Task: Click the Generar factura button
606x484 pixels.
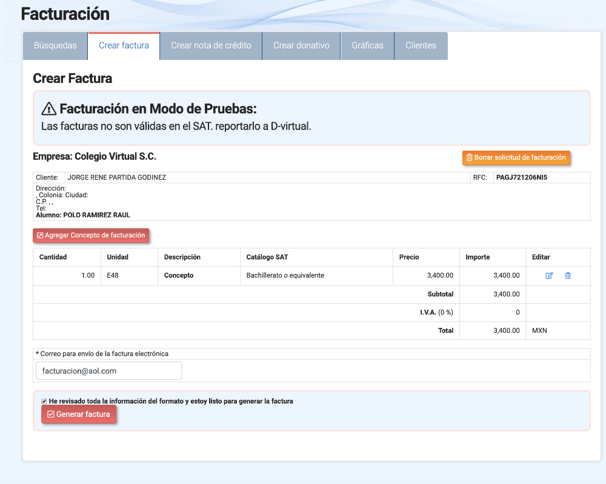Action: tap(79, 414)
